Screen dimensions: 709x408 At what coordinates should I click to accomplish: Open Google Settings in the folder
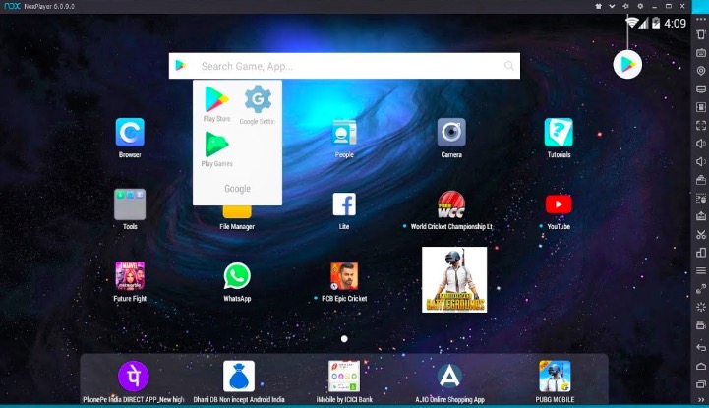(x=258, y=99)
